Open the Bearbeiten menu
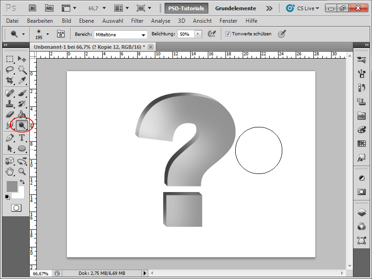The width and height of the screenshot is (372, 279). [40, 21]
